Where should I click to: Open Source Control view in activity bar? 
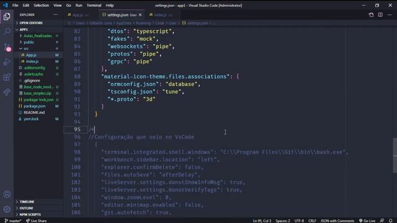pyautogui.click(x=7, y=46)
